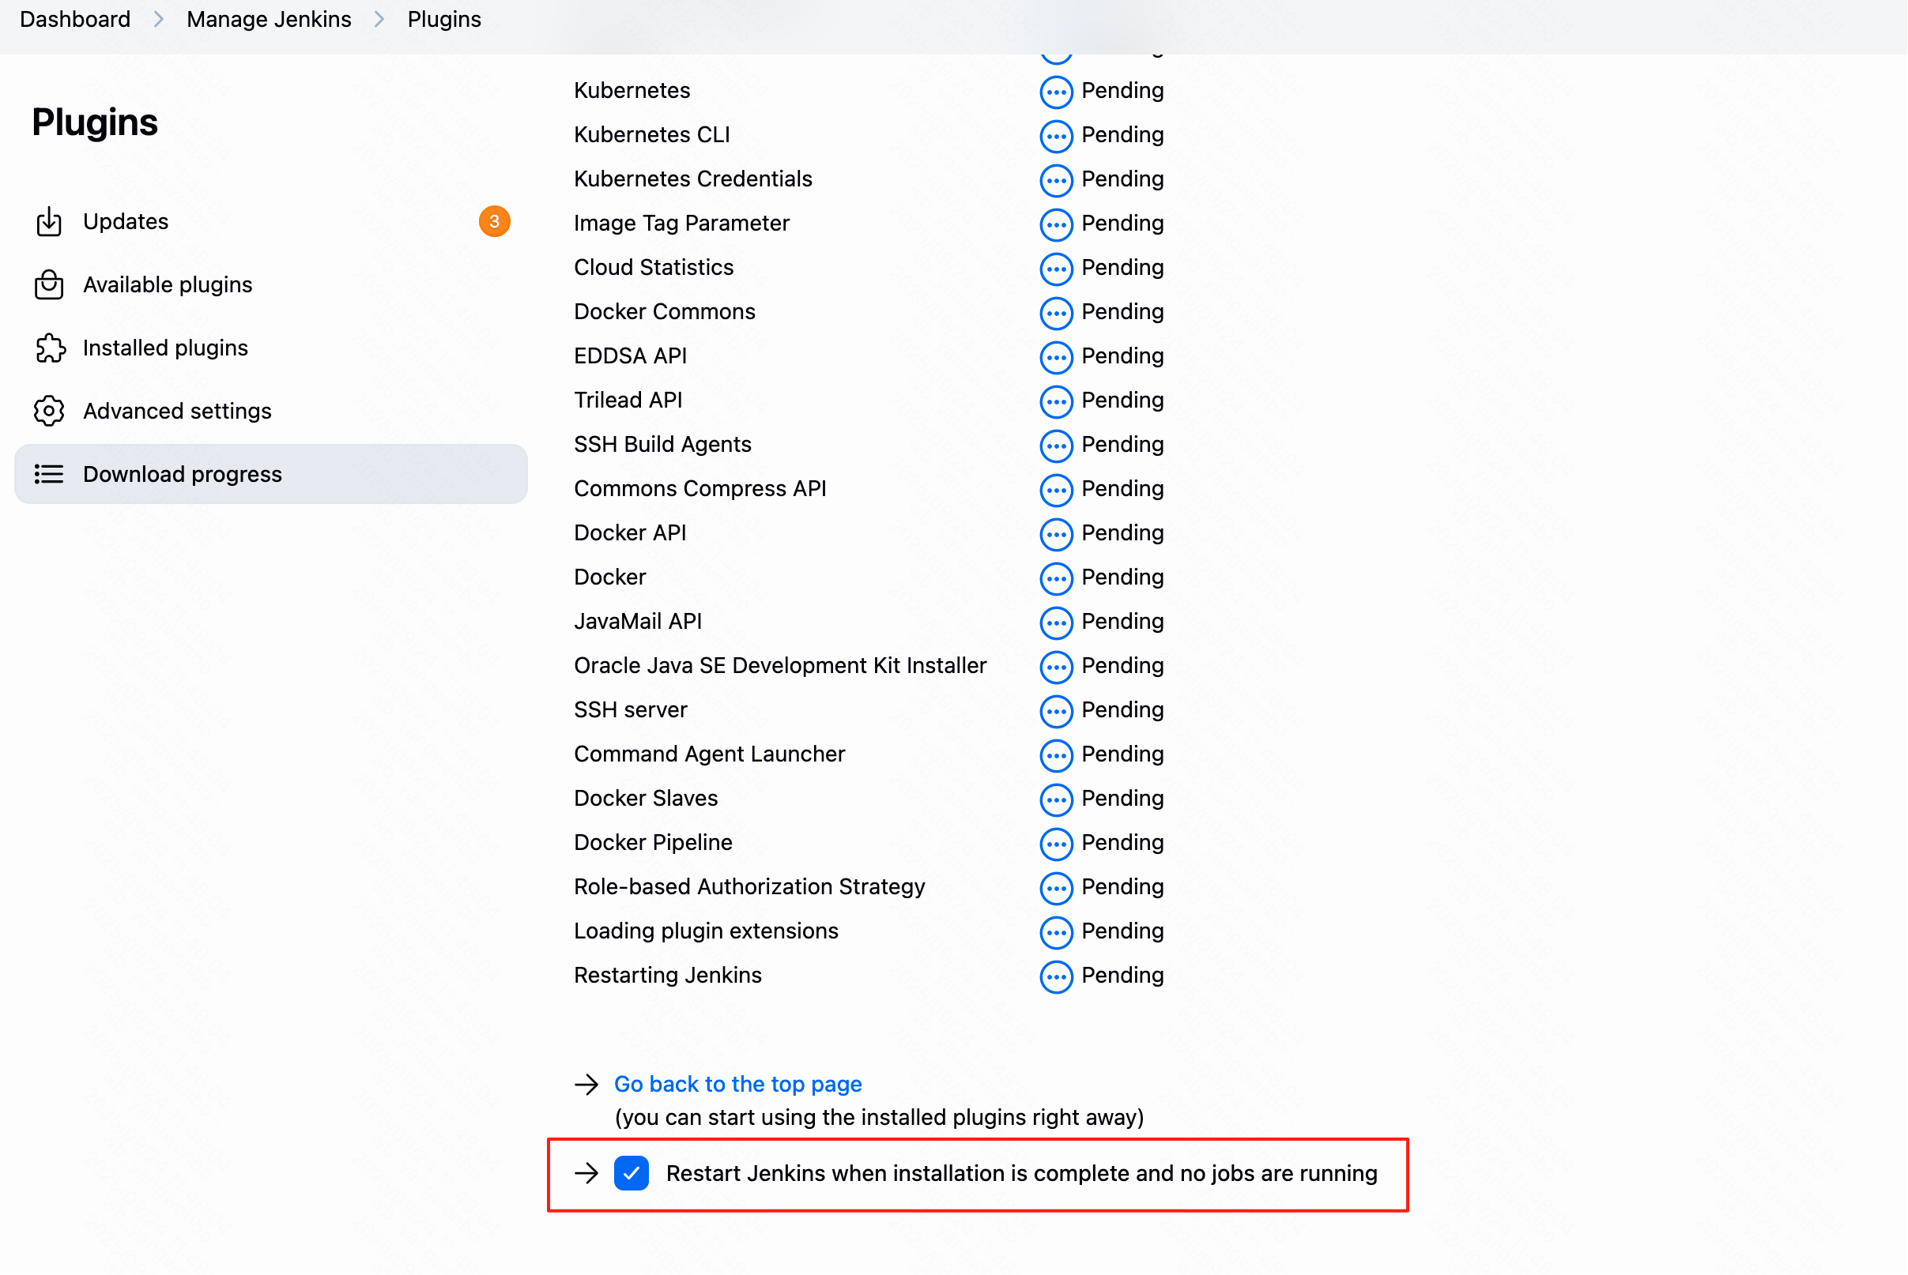
Task: Click the Download progress list icon
Action: pos(49,474)
